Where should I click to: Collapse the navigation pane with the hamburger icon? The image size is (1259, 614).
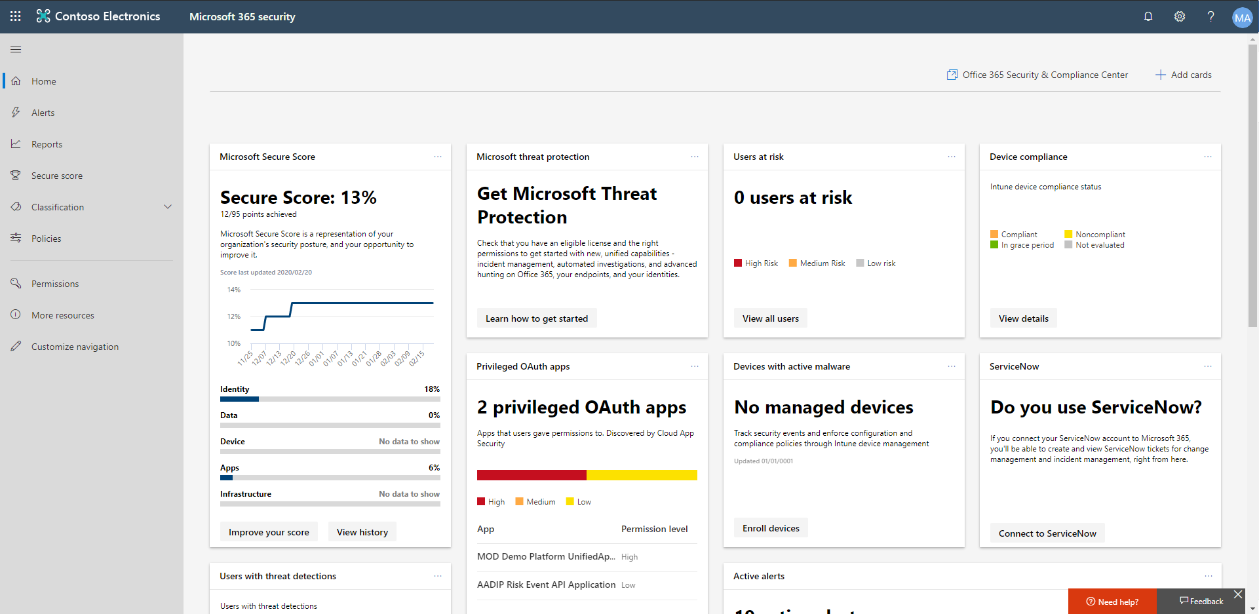point(16,49)
